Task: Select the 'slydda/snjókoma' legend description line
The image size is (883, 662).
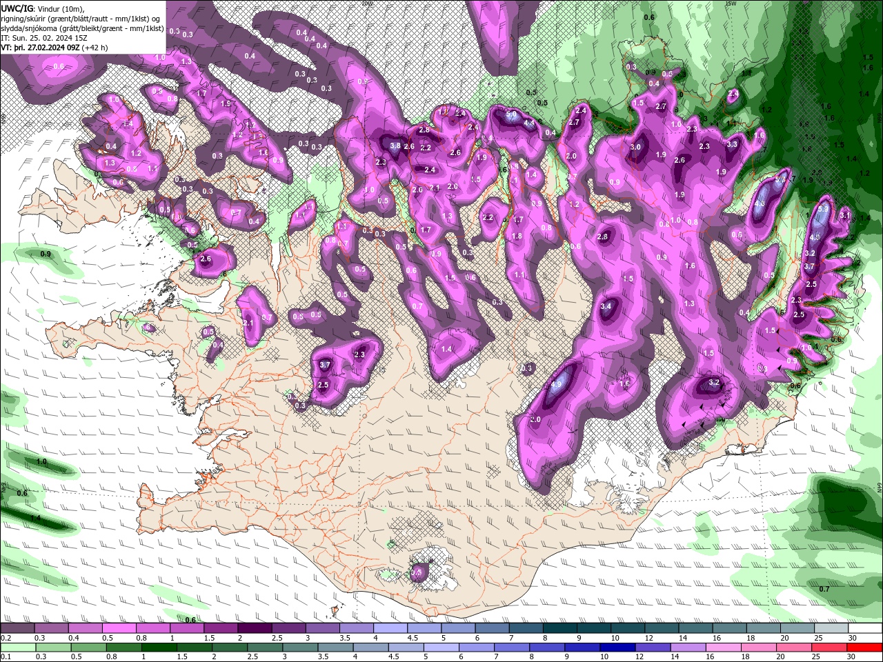Action: (82, 28)
